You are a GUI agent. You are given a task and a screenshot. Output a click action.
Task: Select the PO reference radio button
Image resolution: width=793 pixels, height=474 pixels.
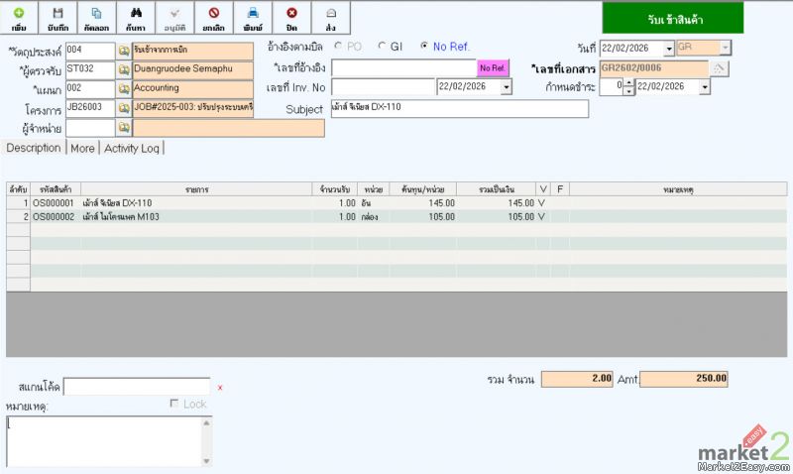pos(341,47)
